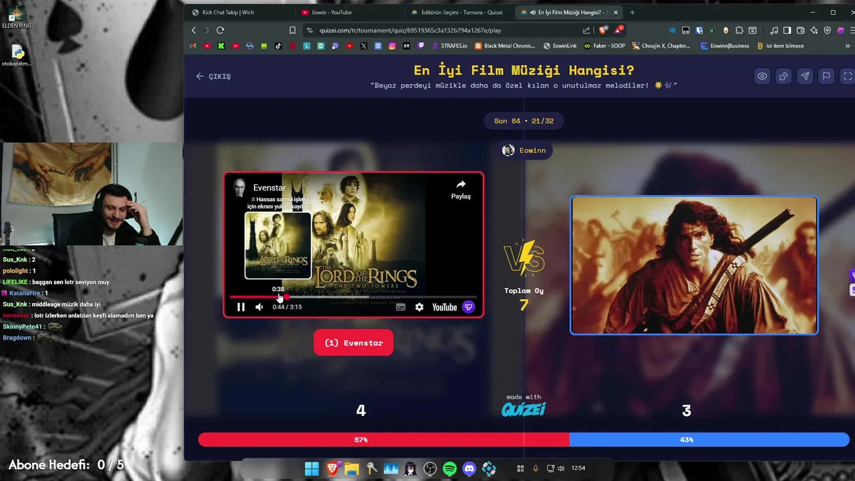This screenshot has height=481, width=855.
Task: Select the Last of the Mohicans image
Action: (x=694, y=265)
